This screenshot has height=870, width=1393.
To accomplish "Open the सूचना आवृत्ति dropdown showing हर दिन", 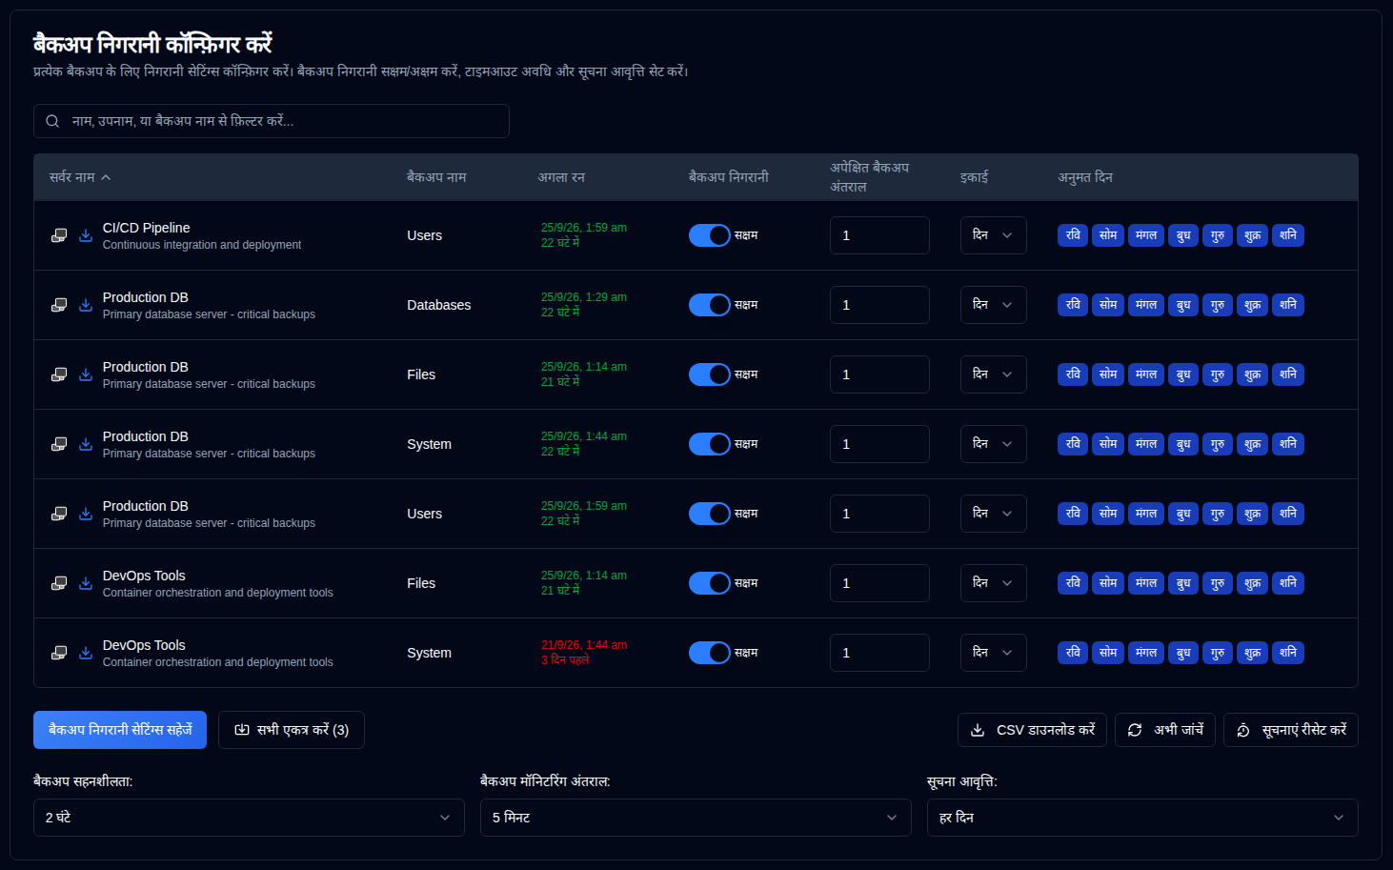I will [1142, 818].
